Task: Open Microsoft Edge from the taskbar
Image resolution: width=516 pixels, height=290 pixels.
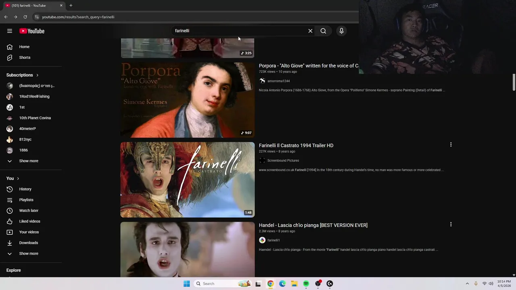Action: click(282, 284)
